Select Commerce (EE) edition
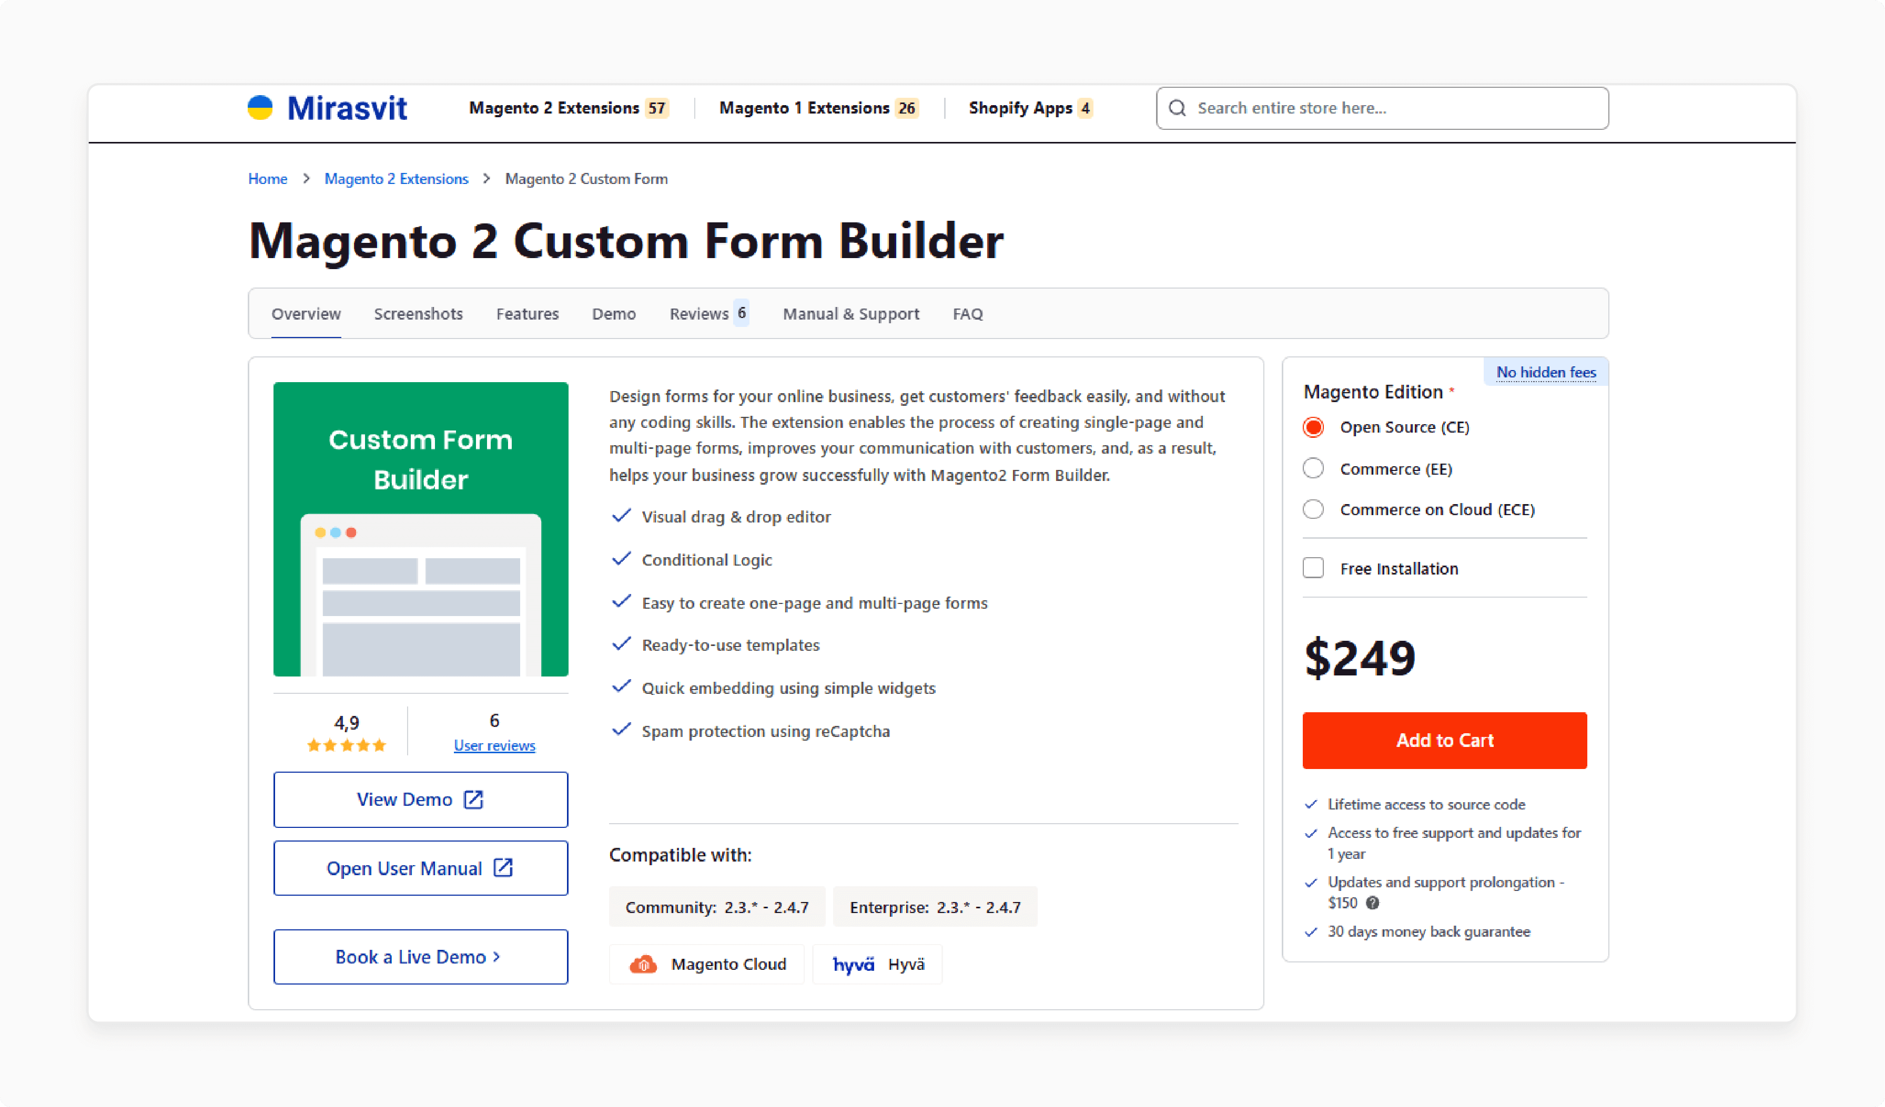Viewport: 1885px width, 1107px height. click(x=1313, y=469)
